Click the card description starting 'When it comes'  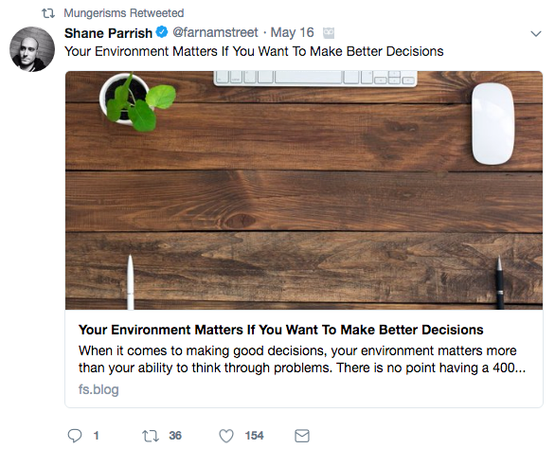(x=302, y=359)
